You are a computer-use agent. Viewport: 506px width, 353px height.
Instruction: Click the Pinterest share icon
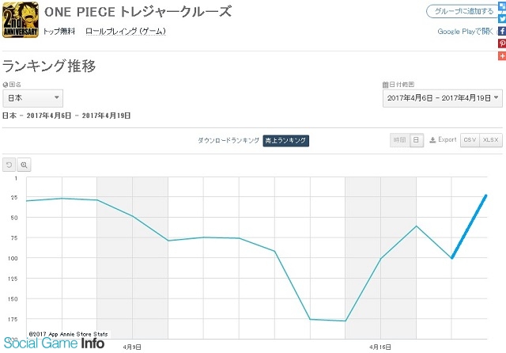(502, 44)
